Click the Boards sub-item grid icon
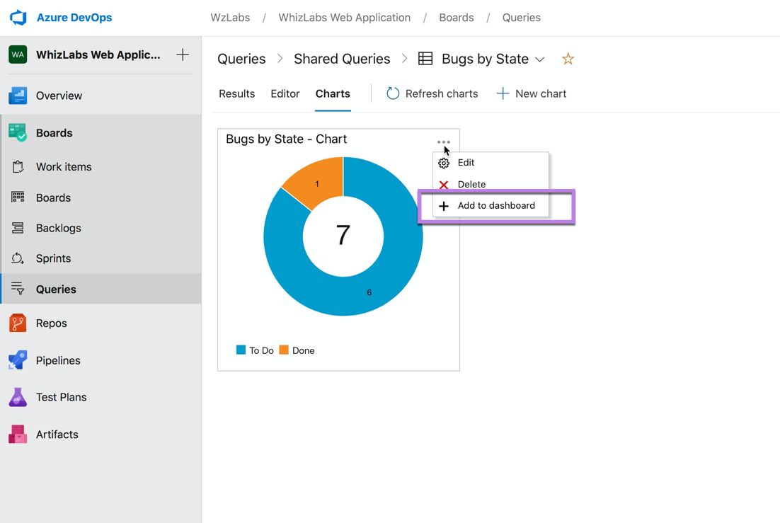780x523 pixels. (x=18, y=197)
